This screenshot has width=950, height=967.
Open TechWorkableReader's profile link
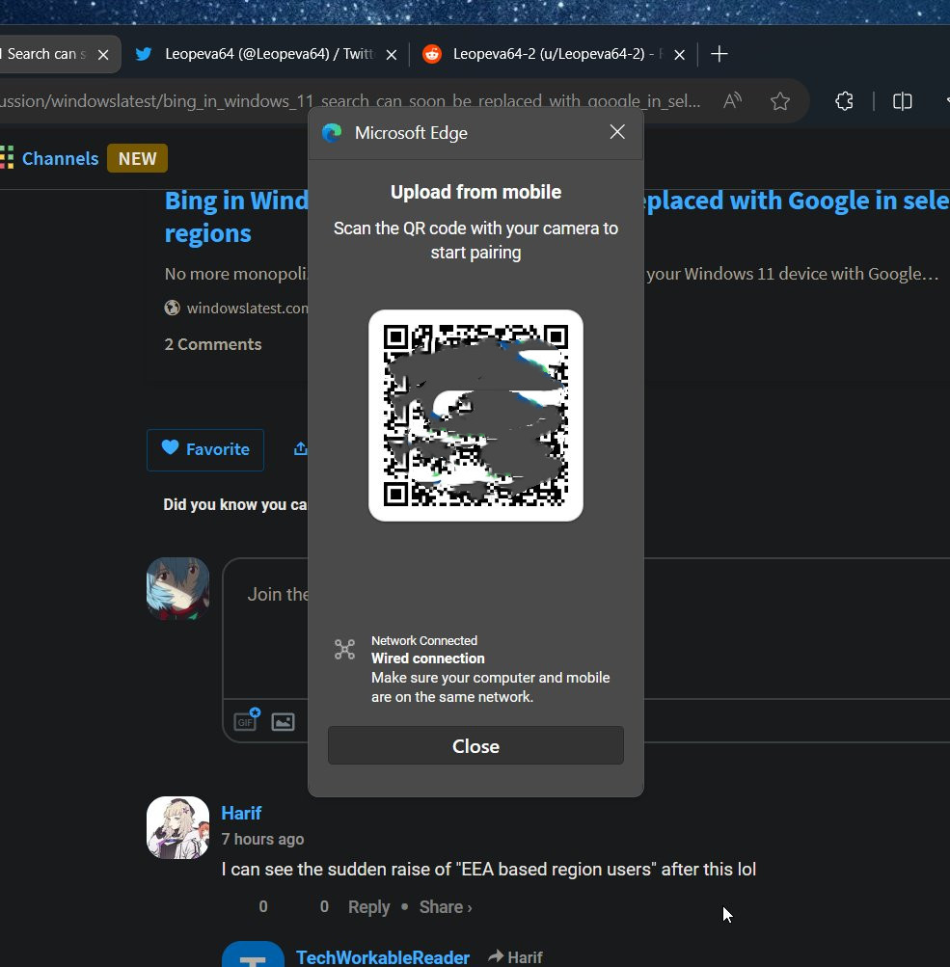pos(383,957)
